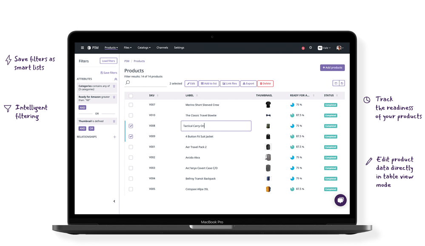Uncheck the V008 row checkbox
425x246 pixels.
click(131, 126)
